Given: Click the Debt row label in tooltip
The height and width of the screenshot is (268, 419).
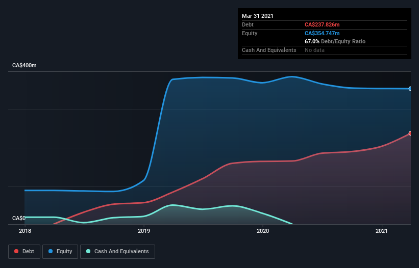Looking at the screenshot, I should (248, 24).
